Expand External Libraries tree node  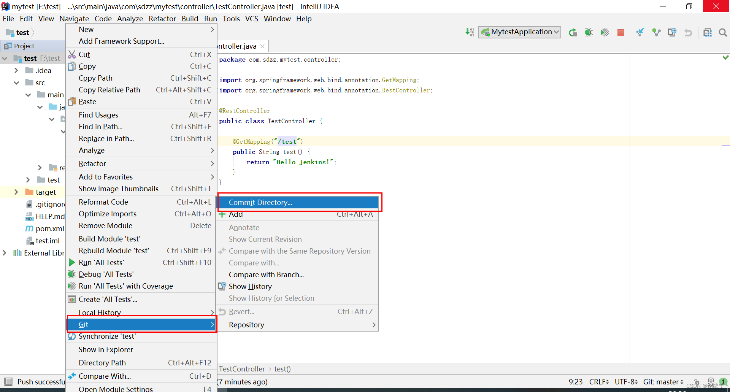(4, 253)
